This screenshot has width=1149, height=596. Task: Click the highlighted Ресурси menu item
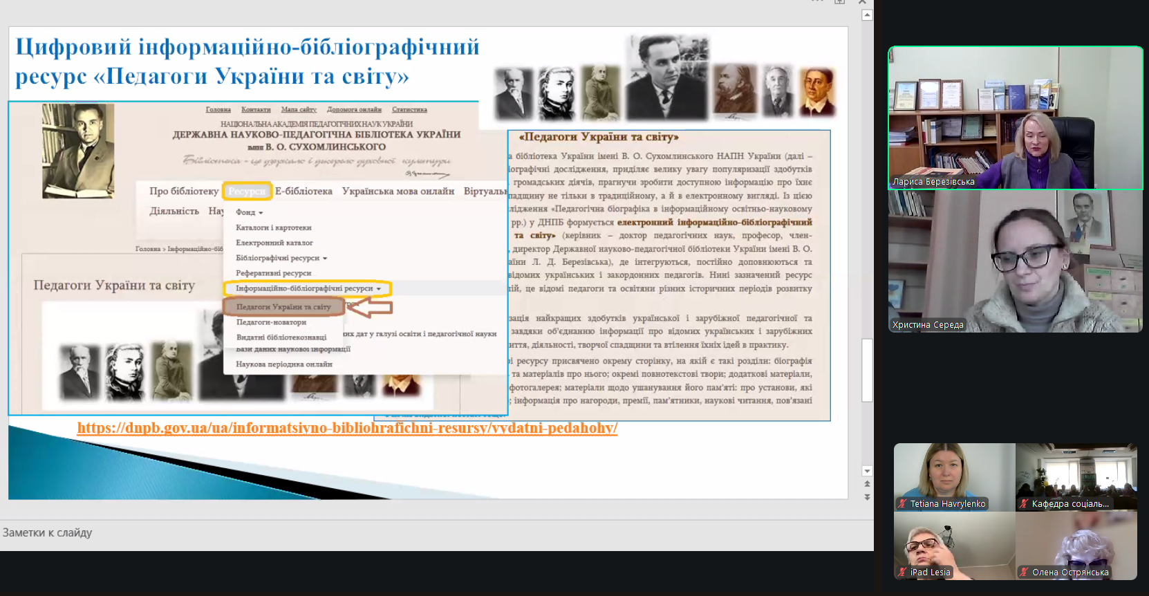pos(247,192)
